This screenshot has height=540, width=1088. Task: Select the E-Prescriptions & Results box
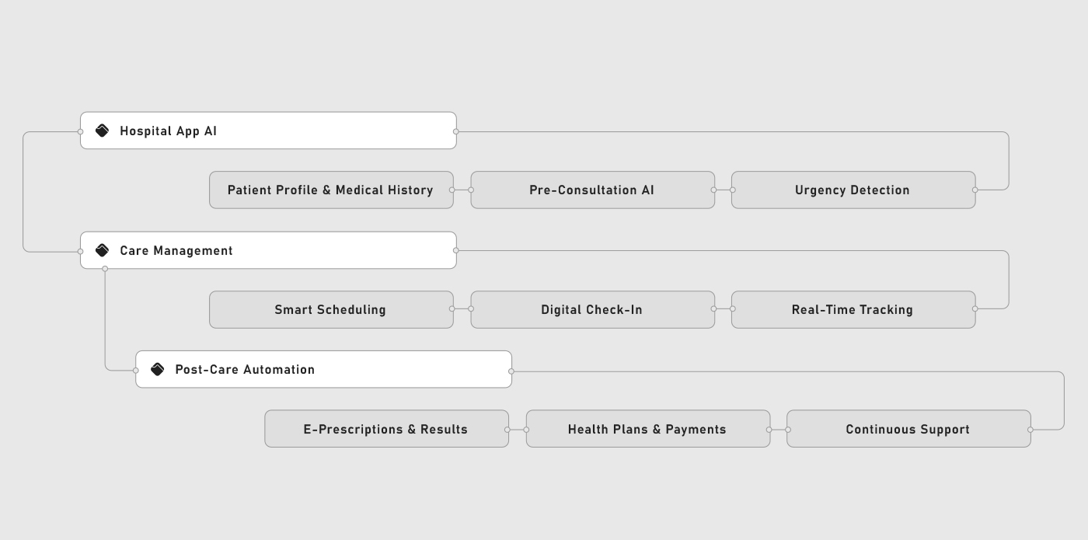click(x=386, y=429)
